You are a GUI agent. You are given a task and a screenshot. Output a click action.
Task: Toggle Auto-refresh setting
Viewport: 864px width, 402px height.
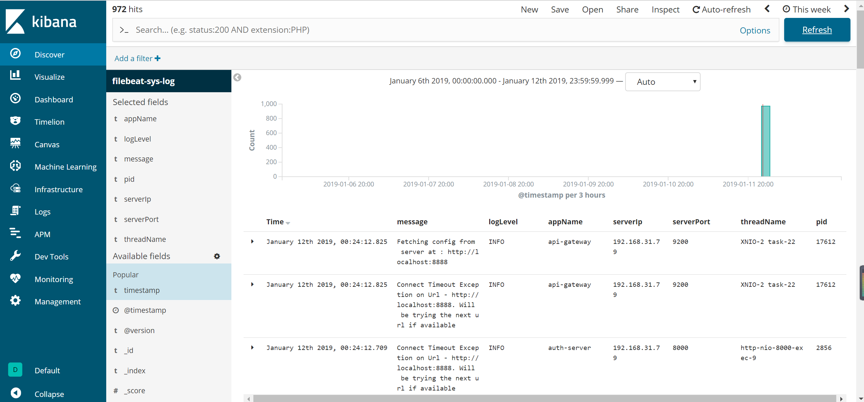721,9
